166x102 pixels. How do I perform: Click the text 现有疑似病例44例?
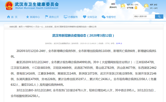(51, 85)
